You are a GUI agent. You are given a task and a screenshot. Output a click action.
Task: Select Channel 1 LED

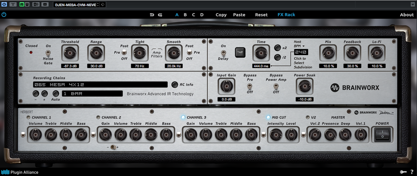[28, 117]
